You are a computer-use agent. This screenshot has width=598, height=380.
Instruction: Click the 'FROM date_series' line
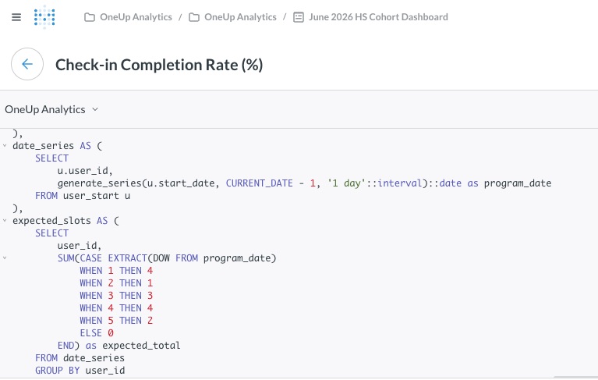pyautogui.click(x=80, y=358)
